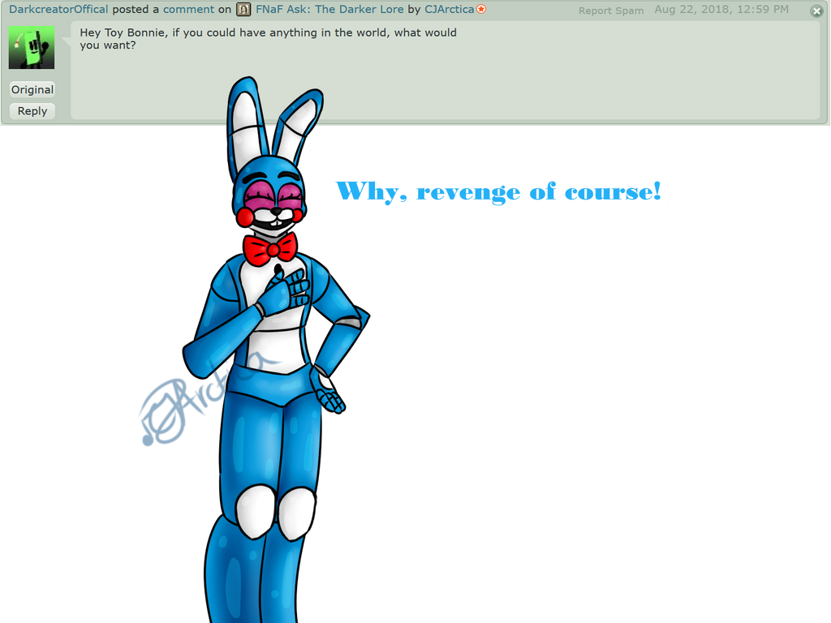The image size is (831, 623).
Task: Click the Reply button
Action: tap(32, 111)
